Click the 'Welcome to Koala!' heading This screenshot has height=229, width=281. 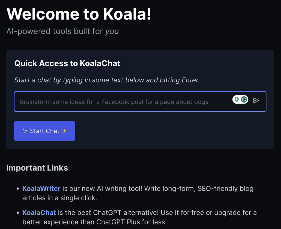(79, 14)
